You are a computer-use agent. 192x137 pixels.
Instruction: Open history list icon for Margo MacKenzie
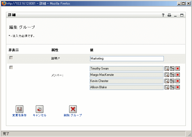(172, 75)
